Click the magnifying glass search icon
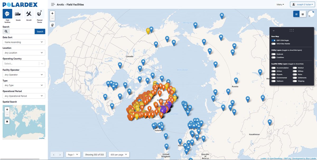317x160 pixels. (x=6, y=31)
